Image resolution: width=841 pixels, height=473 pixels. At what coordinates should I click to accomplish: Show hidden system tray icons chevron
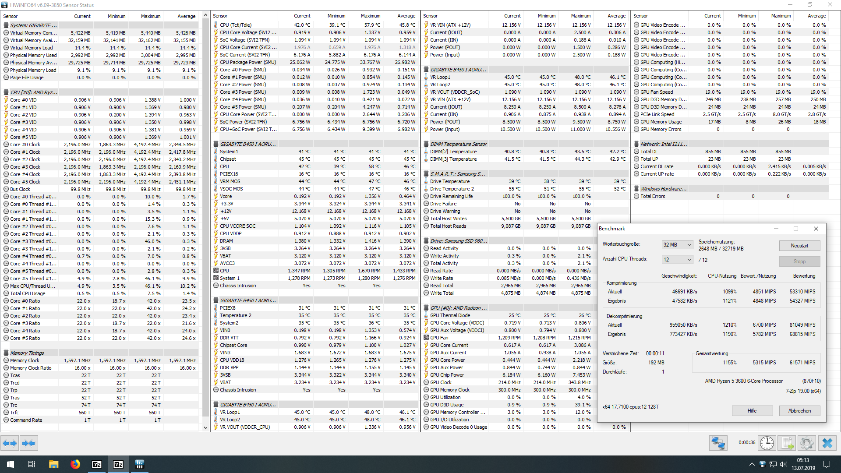752,464
